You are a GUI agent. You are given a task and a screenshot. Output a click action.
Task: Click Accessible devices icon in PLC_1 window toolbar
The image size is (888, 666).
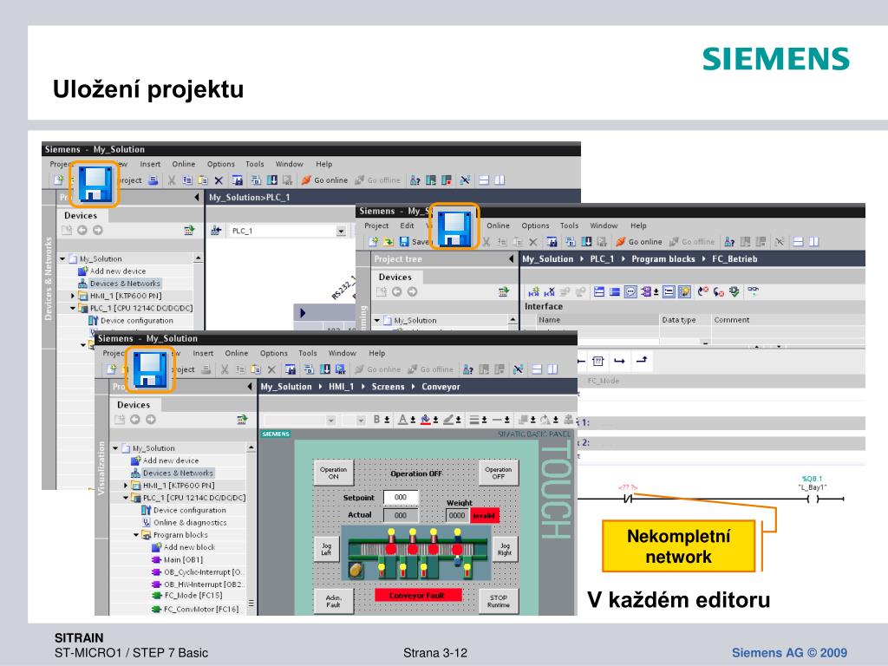coord(415,180)
